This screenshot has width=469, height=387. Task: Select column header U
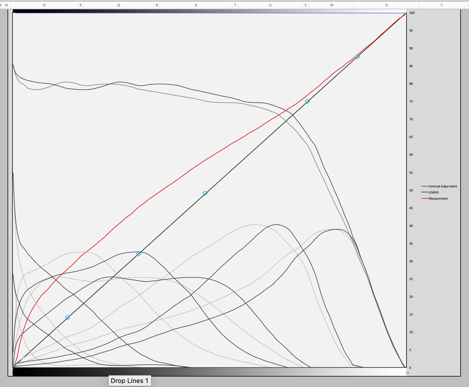pos(270,5)
